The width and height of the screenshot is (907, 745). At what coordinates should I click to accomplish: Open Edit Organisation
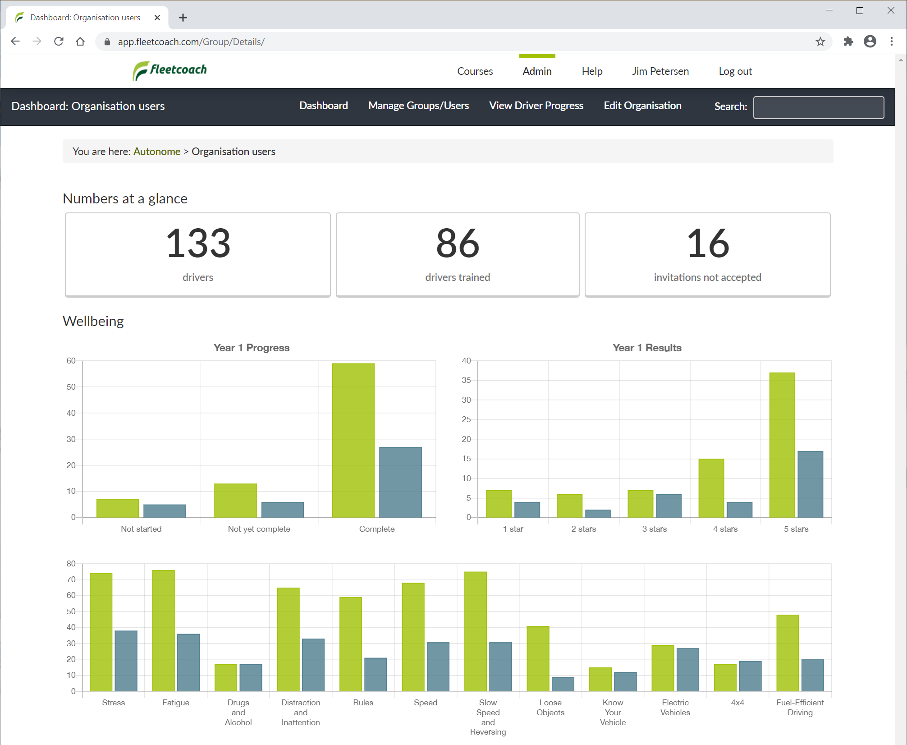642,106
